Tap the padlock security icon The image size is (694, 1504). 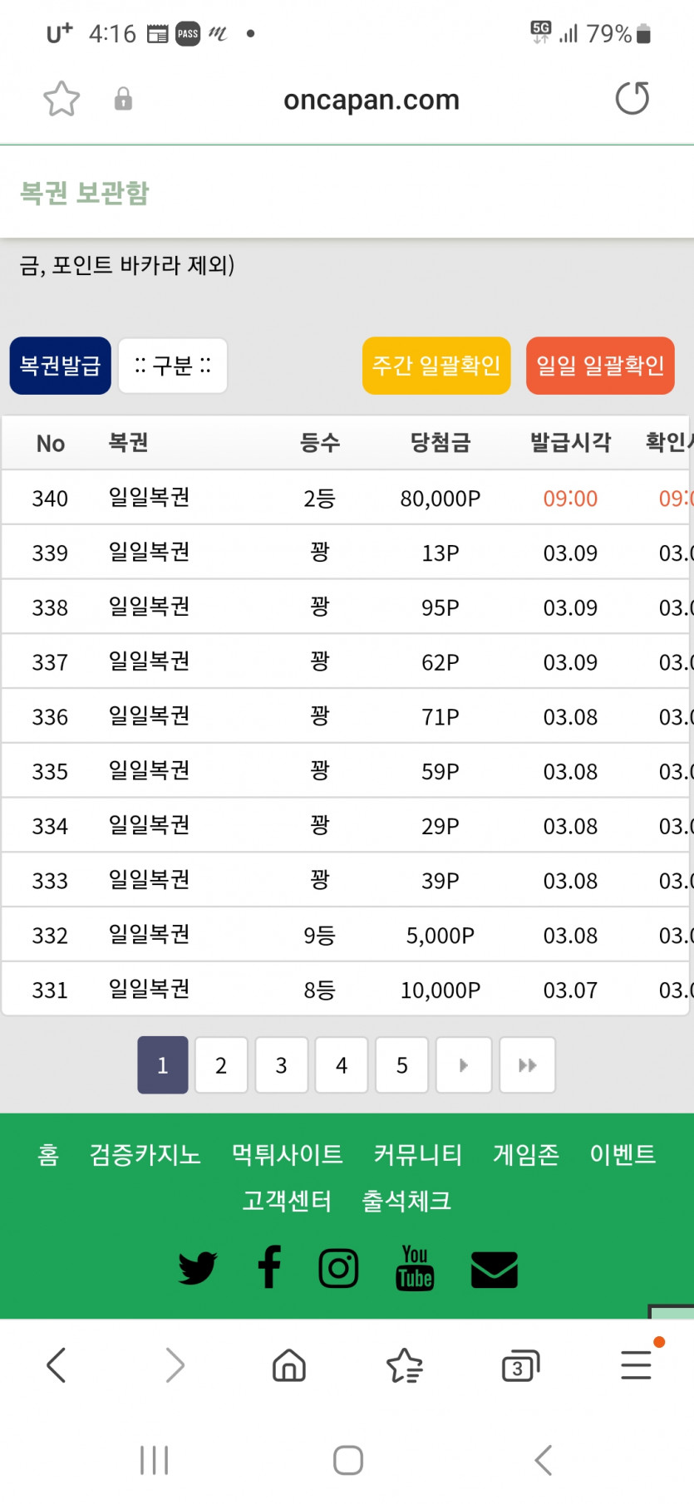coord(123,99)
